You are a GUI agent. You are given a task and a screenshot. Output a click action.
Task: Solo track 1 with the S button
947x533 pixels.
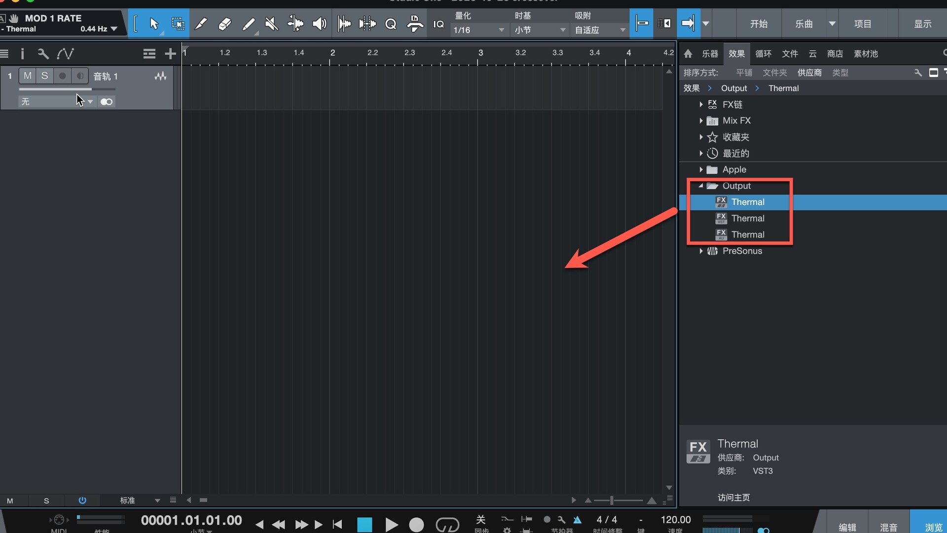[x=44, y=76]
